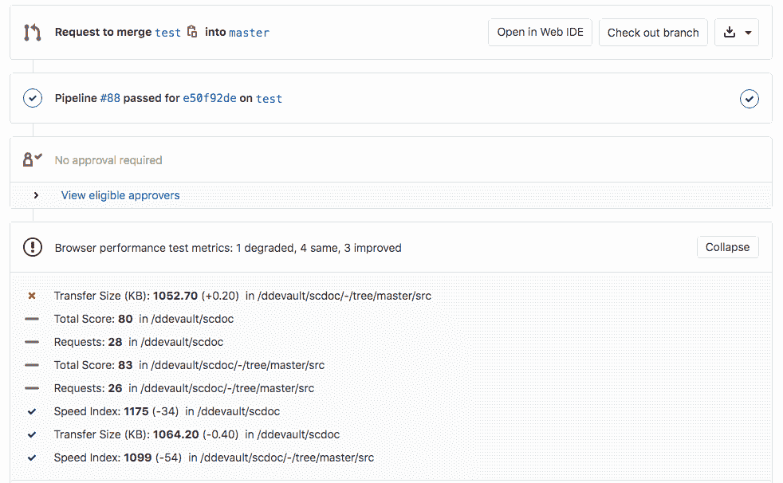Click the unchanged dash icon beside Total Score 80
783x483 pixels.
coord(31,318)
